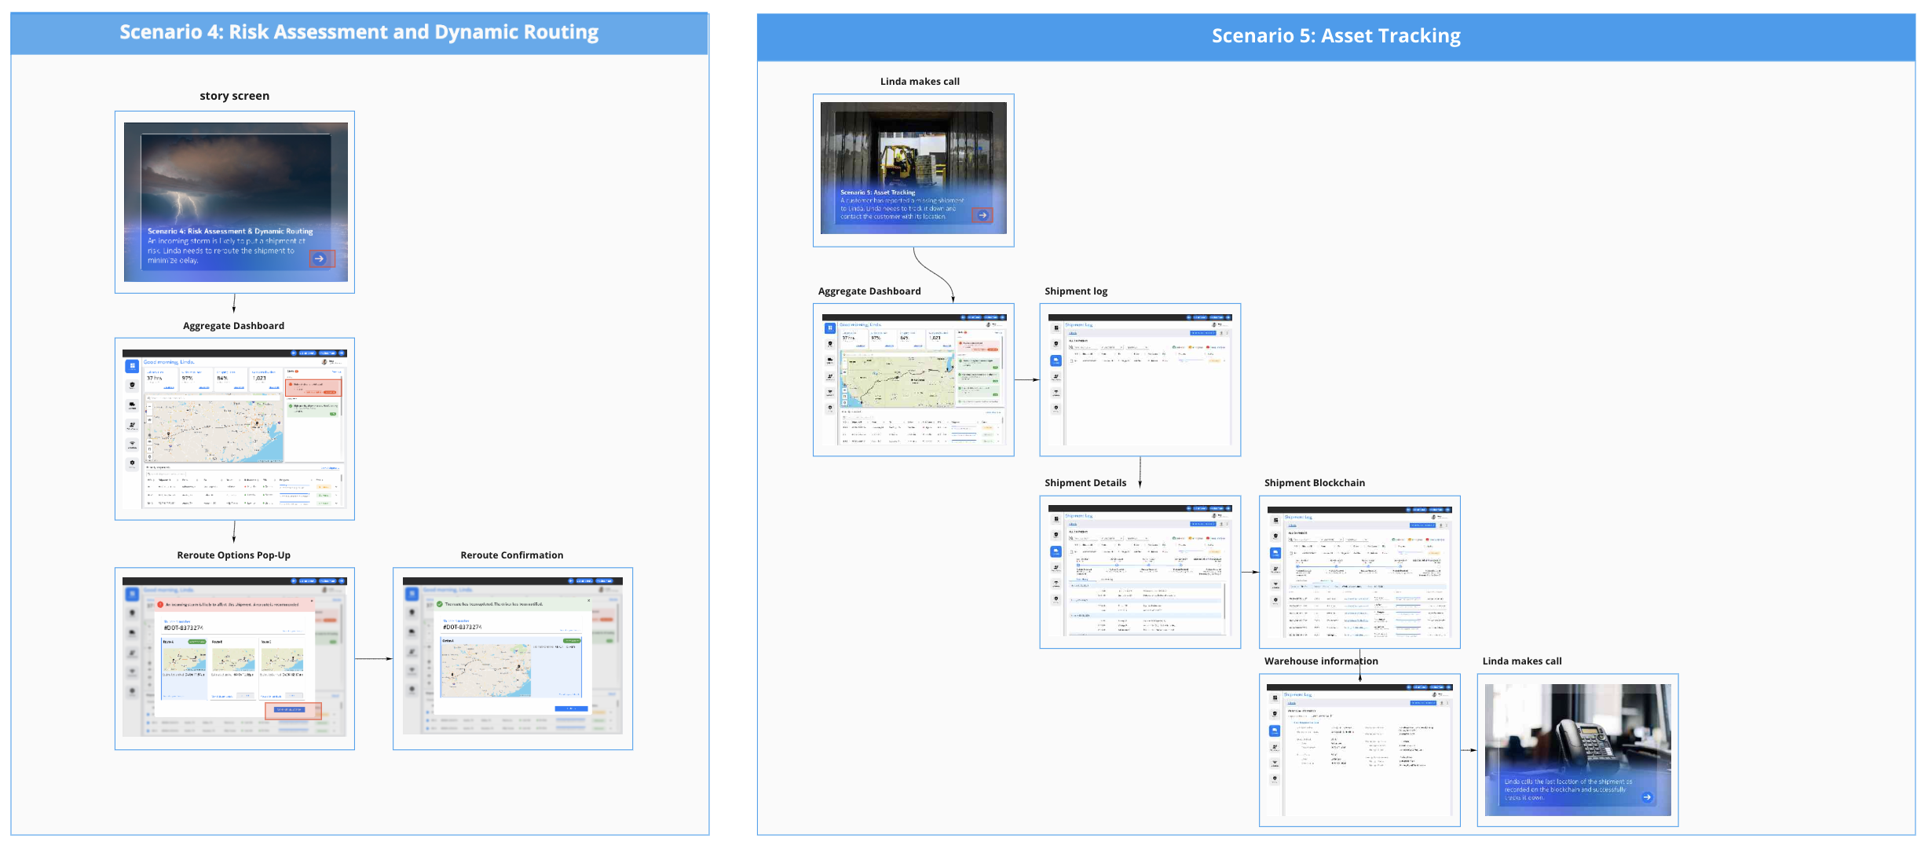The width and height of the screenshot is (1932, 853).
Task: Select the Scenario 5 Asset Tracking header banner
Action: click(x=1336, y=37)
